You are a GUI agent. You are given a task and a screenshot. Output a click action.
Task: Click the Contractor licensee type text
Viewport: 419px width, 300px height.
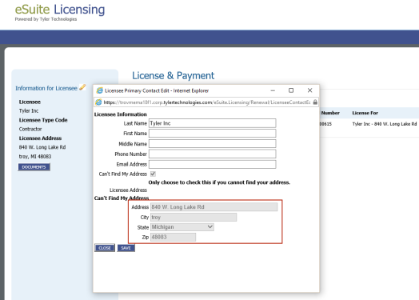click(x=30, y=129)
